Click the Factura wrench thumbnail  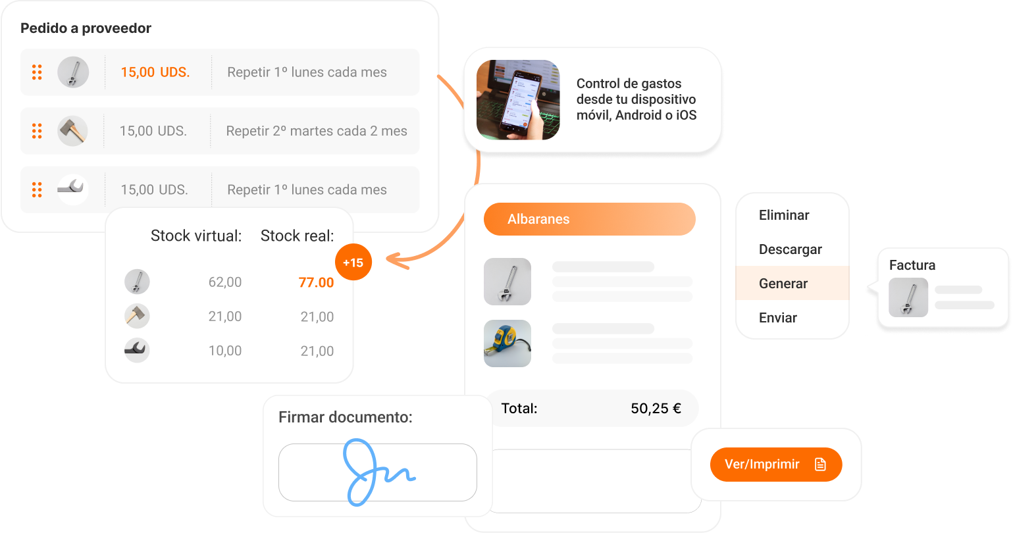click(908, 297)
